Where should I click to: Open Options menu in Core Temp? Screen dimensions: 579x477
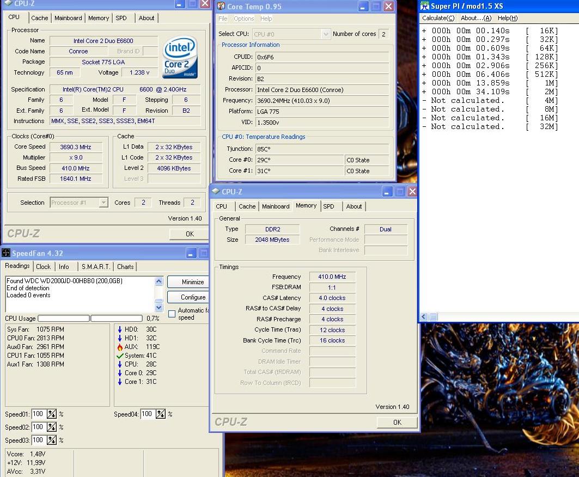click(243, 19)
